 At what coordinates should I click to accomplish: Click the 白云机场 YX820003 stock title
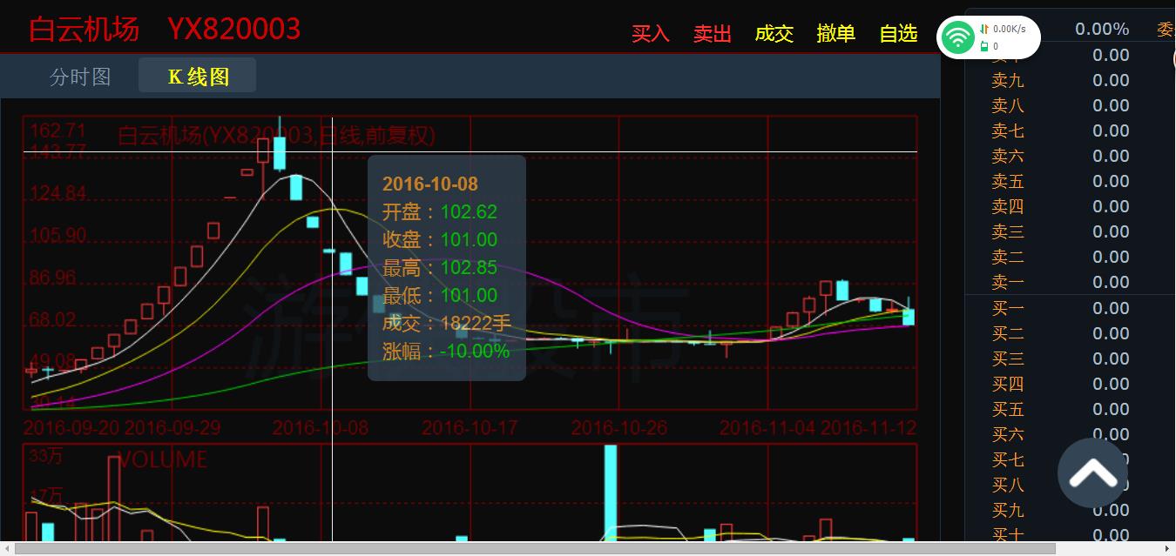click(165, 30)
